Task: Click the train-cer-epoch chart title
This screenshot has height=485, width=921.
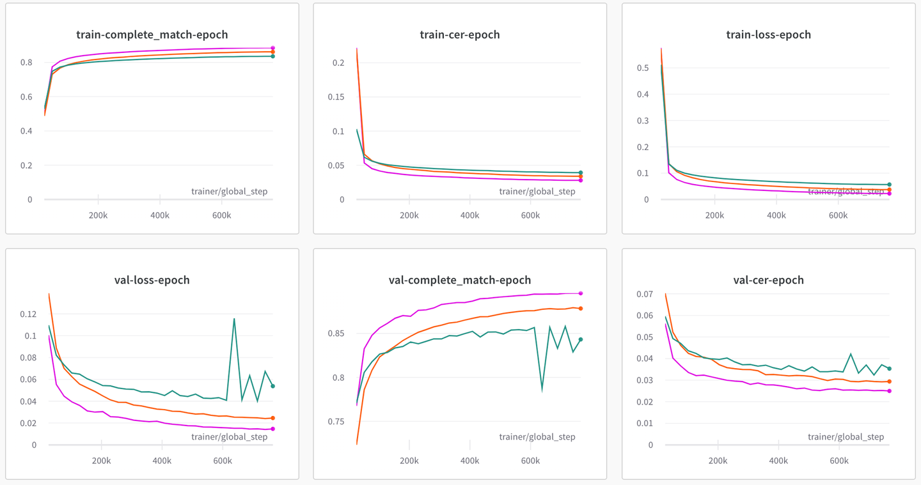Action: (460, 35)
